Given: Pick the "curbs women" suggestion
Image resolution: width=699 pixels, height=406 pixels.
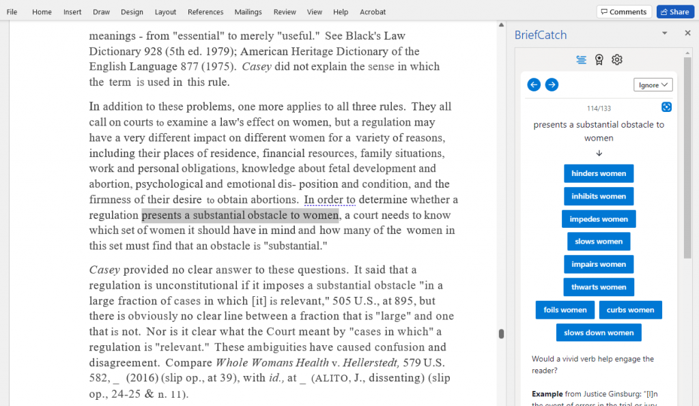Looking at the screenshot, I should click(630, 310).
